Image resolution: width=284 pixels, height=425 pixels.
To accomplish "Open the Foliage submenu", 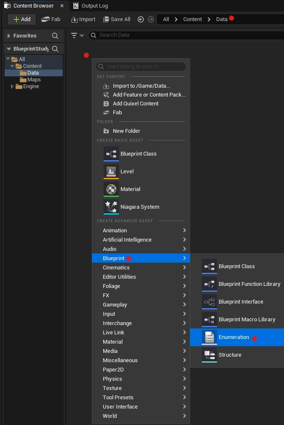I will pyautogui.click(x=141, y=286).
